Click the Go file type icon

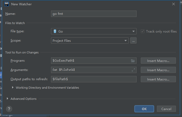tap(55, 31)
